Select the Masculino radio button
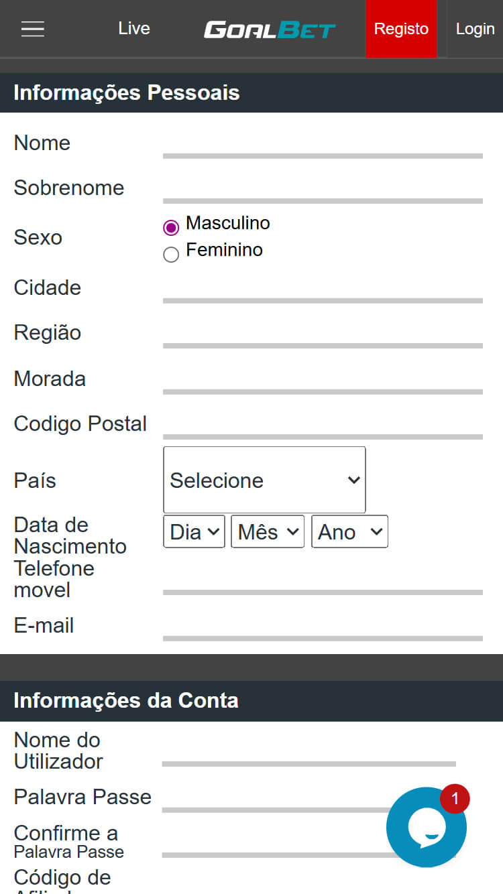The image size is (503, 894). [171, 228]
